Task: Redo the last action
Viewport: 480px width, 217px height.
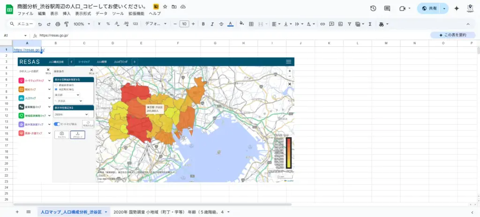Action: tap(49, 24)
